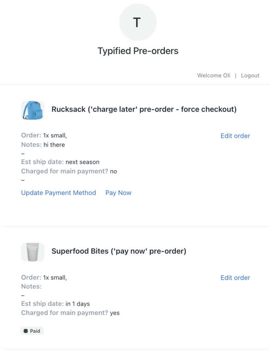Open Update Payment Method
Viewport: 270px width, 352px height.
(x=58, y=193)
